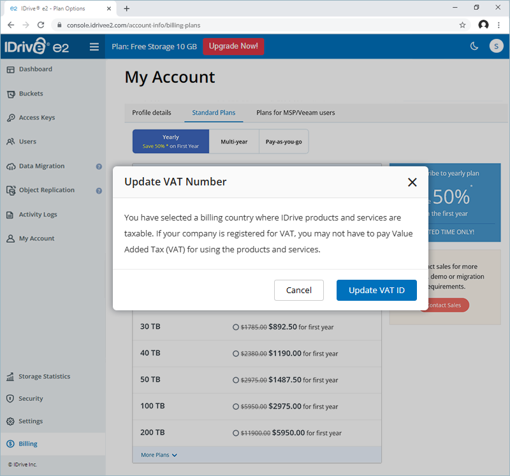Switch to dark mode moon icon
Viewport: 510px width, 476px height.
pyautogui.click(x=474, y=46)
